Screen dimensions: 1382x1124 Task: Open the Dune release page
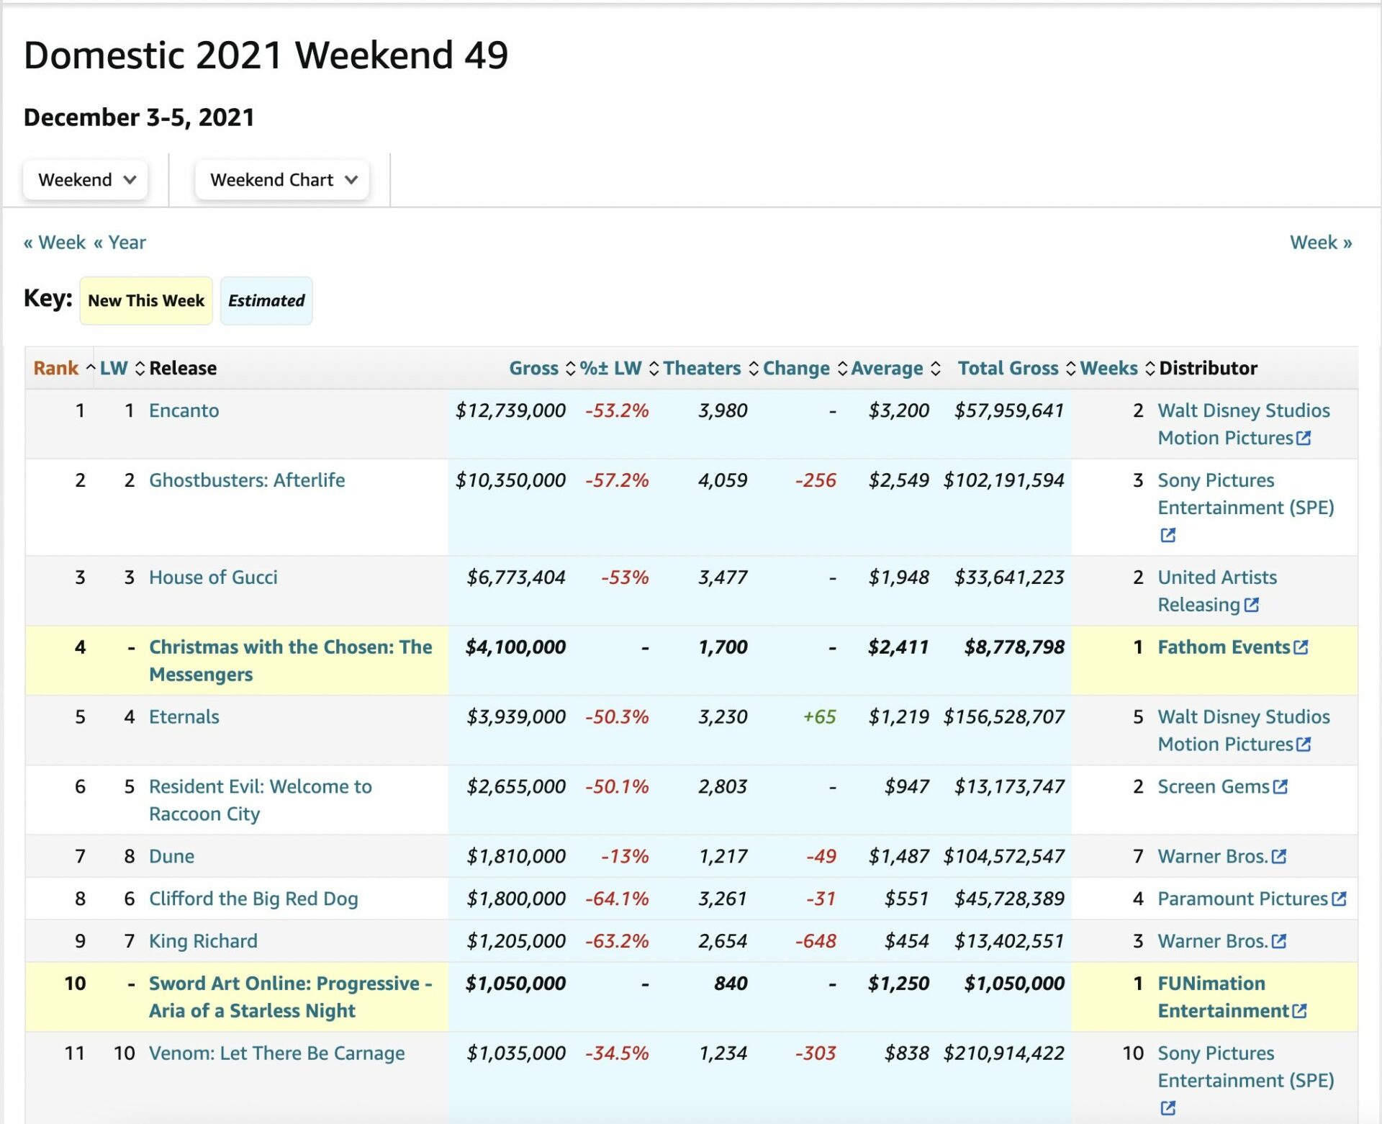point(171,856)
